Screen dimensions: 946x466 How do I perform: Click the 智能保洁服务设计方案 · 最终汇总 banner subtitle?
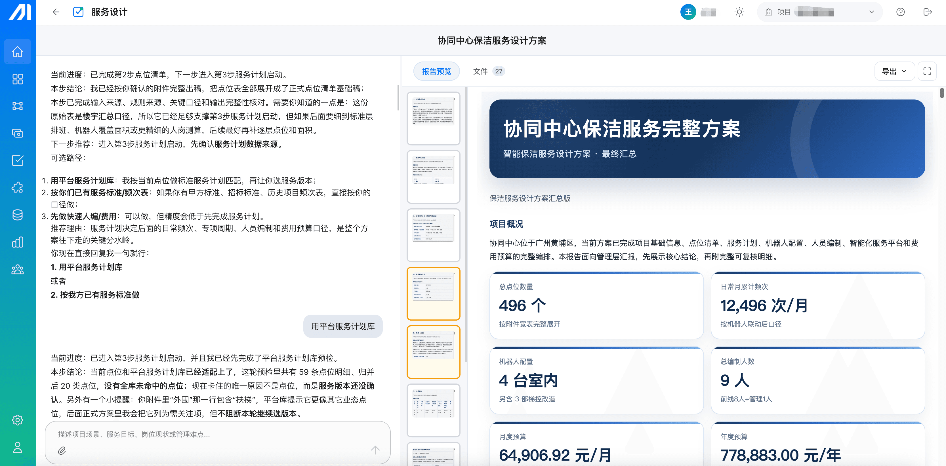point(569,154)
